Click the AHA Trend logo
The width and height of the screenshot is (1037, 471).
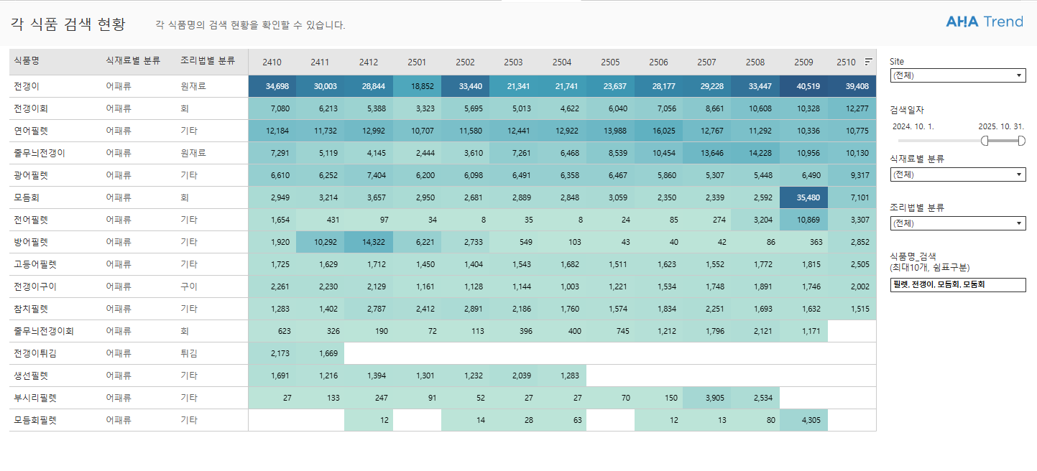click(x=984, y=22)
